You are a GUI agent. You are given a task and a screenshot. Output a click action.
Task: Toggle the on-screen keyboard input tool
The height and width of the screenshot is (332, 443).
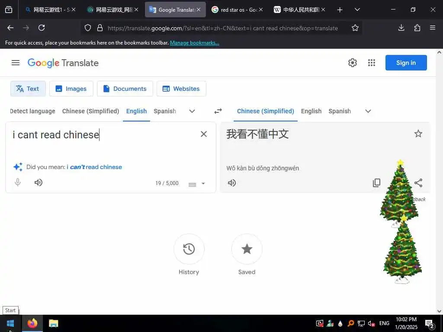pyautogui.click(x=192, y=184)
